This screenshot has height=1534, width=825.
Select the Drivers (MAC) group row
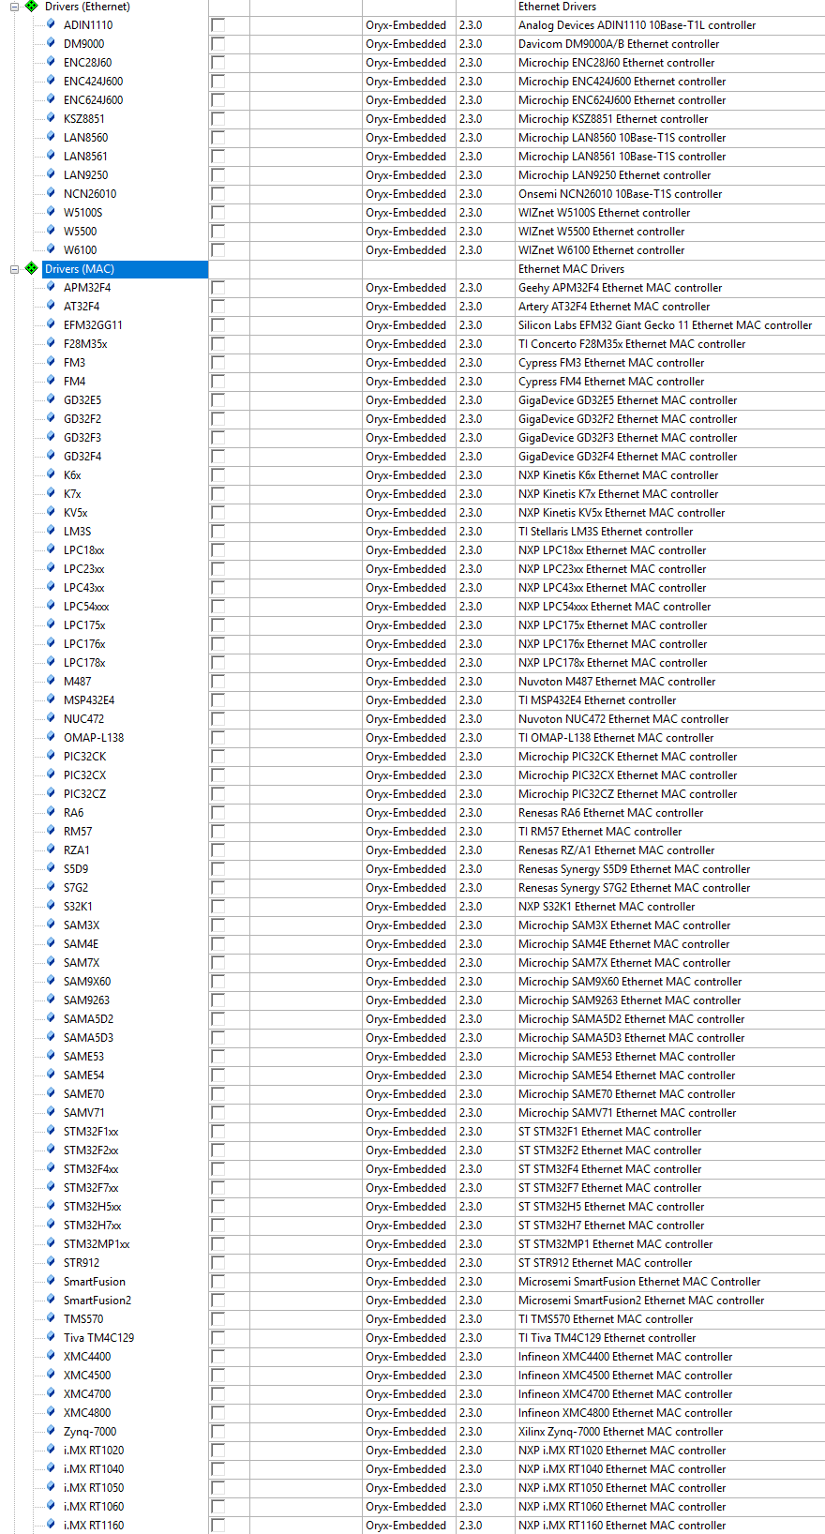coord(80,269)
